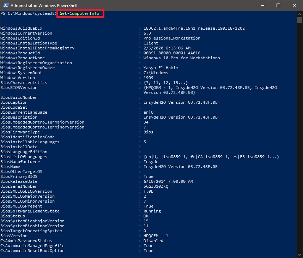Click the ProfessionalWorkstation value
Screen dimensions: 303x258
coord(172,38)
